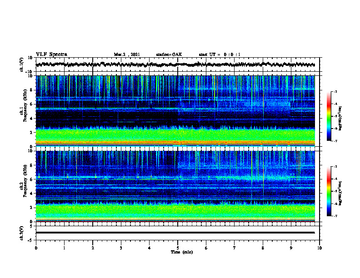Image resolution: width=360 pixels, height=278 pixels.
Task: Click the "VLF Spectra" plot title
Action: coord(51,54)
